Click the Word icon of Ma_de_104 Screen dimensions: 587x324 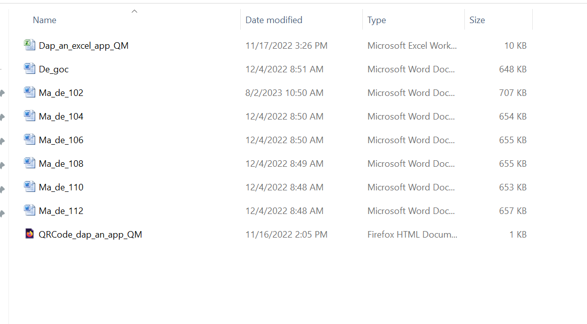(x=30, y=116)
